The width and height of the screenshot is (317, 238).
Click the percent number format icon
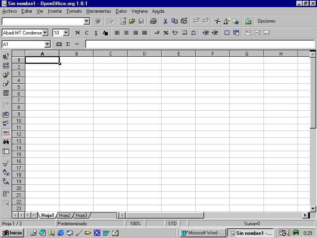[x=166, y=33]
